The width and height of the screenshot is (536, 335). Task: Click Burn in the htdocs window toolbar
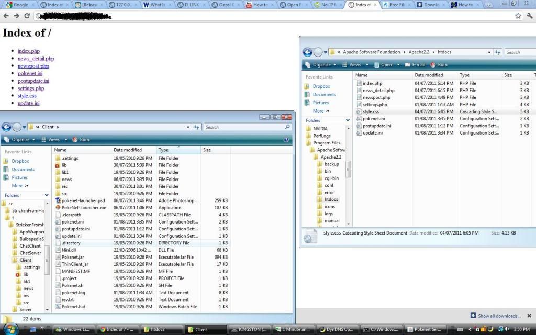tap(439, 65)
